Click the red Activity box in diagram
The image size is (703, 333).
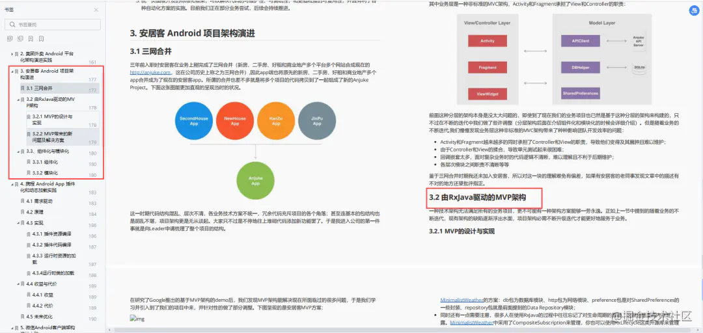tap(488, 41)
